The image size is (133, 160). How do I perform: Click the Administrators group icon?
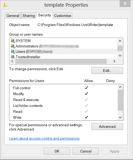pos(13,46)
